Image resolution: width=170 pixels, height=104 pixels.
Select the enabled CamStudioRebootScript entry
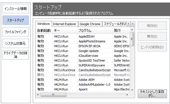83,70
